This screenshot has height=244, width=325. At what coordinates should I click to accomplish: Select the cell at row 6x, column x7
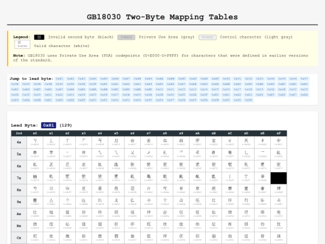point(149,166)
